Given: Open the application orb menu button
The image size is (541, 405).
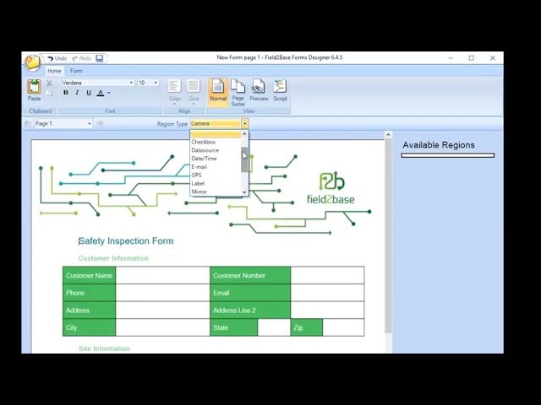Looking at the screenshot, I should (x=33, y=62).
